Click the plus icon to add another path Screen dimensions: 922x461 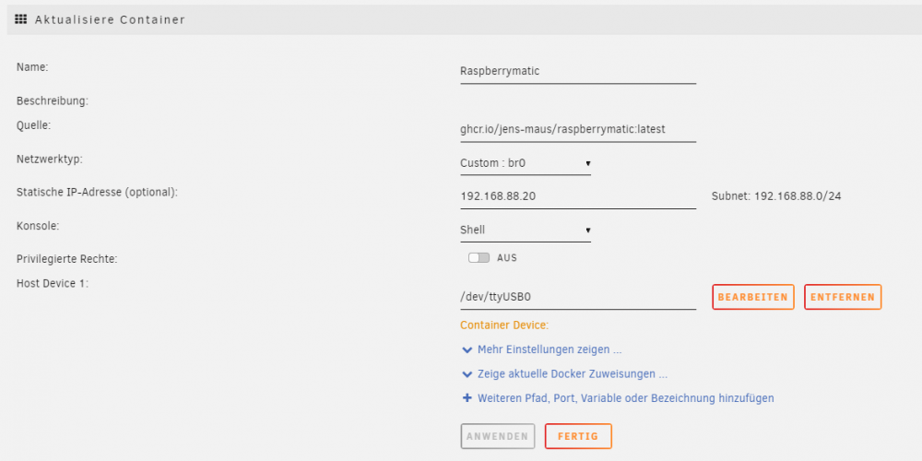point(467,398)
